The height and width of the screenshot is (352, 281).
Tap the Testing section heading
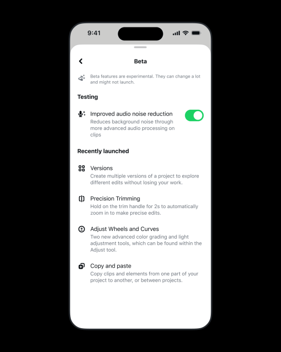pyautogui.click(x=88, y=97)
